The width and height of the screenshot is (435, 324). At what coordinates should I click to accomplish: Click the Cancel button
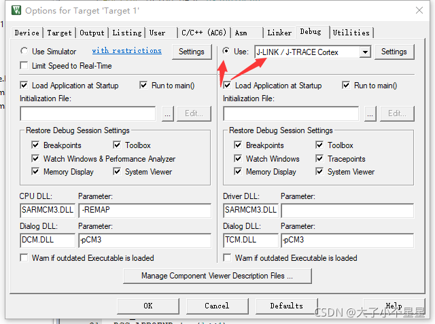pos(217,306)
